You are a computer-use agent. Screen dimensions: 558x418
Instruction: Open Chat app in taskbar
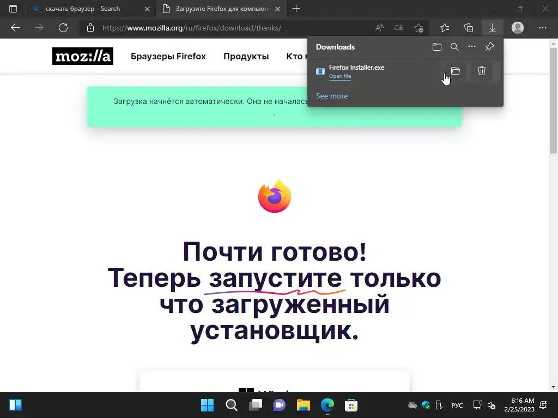[x=280, y=405]
